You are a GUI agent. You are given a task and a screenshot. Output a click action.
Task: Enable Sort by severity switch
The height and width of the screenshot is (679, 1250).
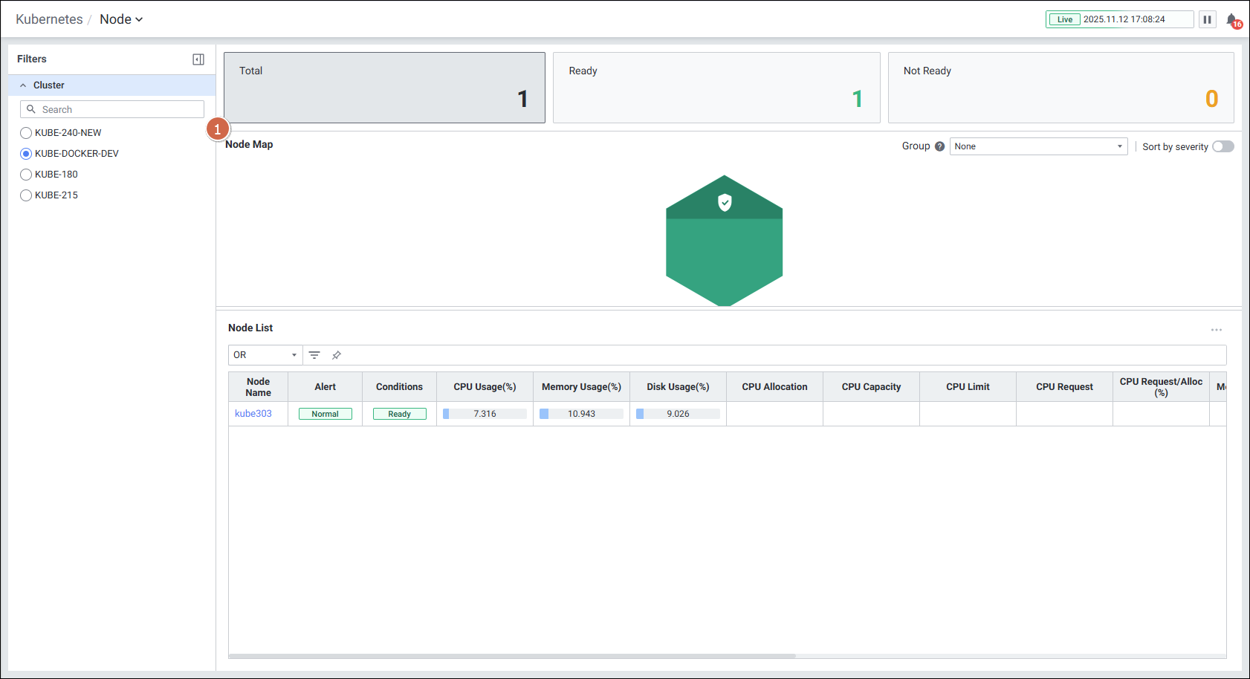[x=1223, y=146]
